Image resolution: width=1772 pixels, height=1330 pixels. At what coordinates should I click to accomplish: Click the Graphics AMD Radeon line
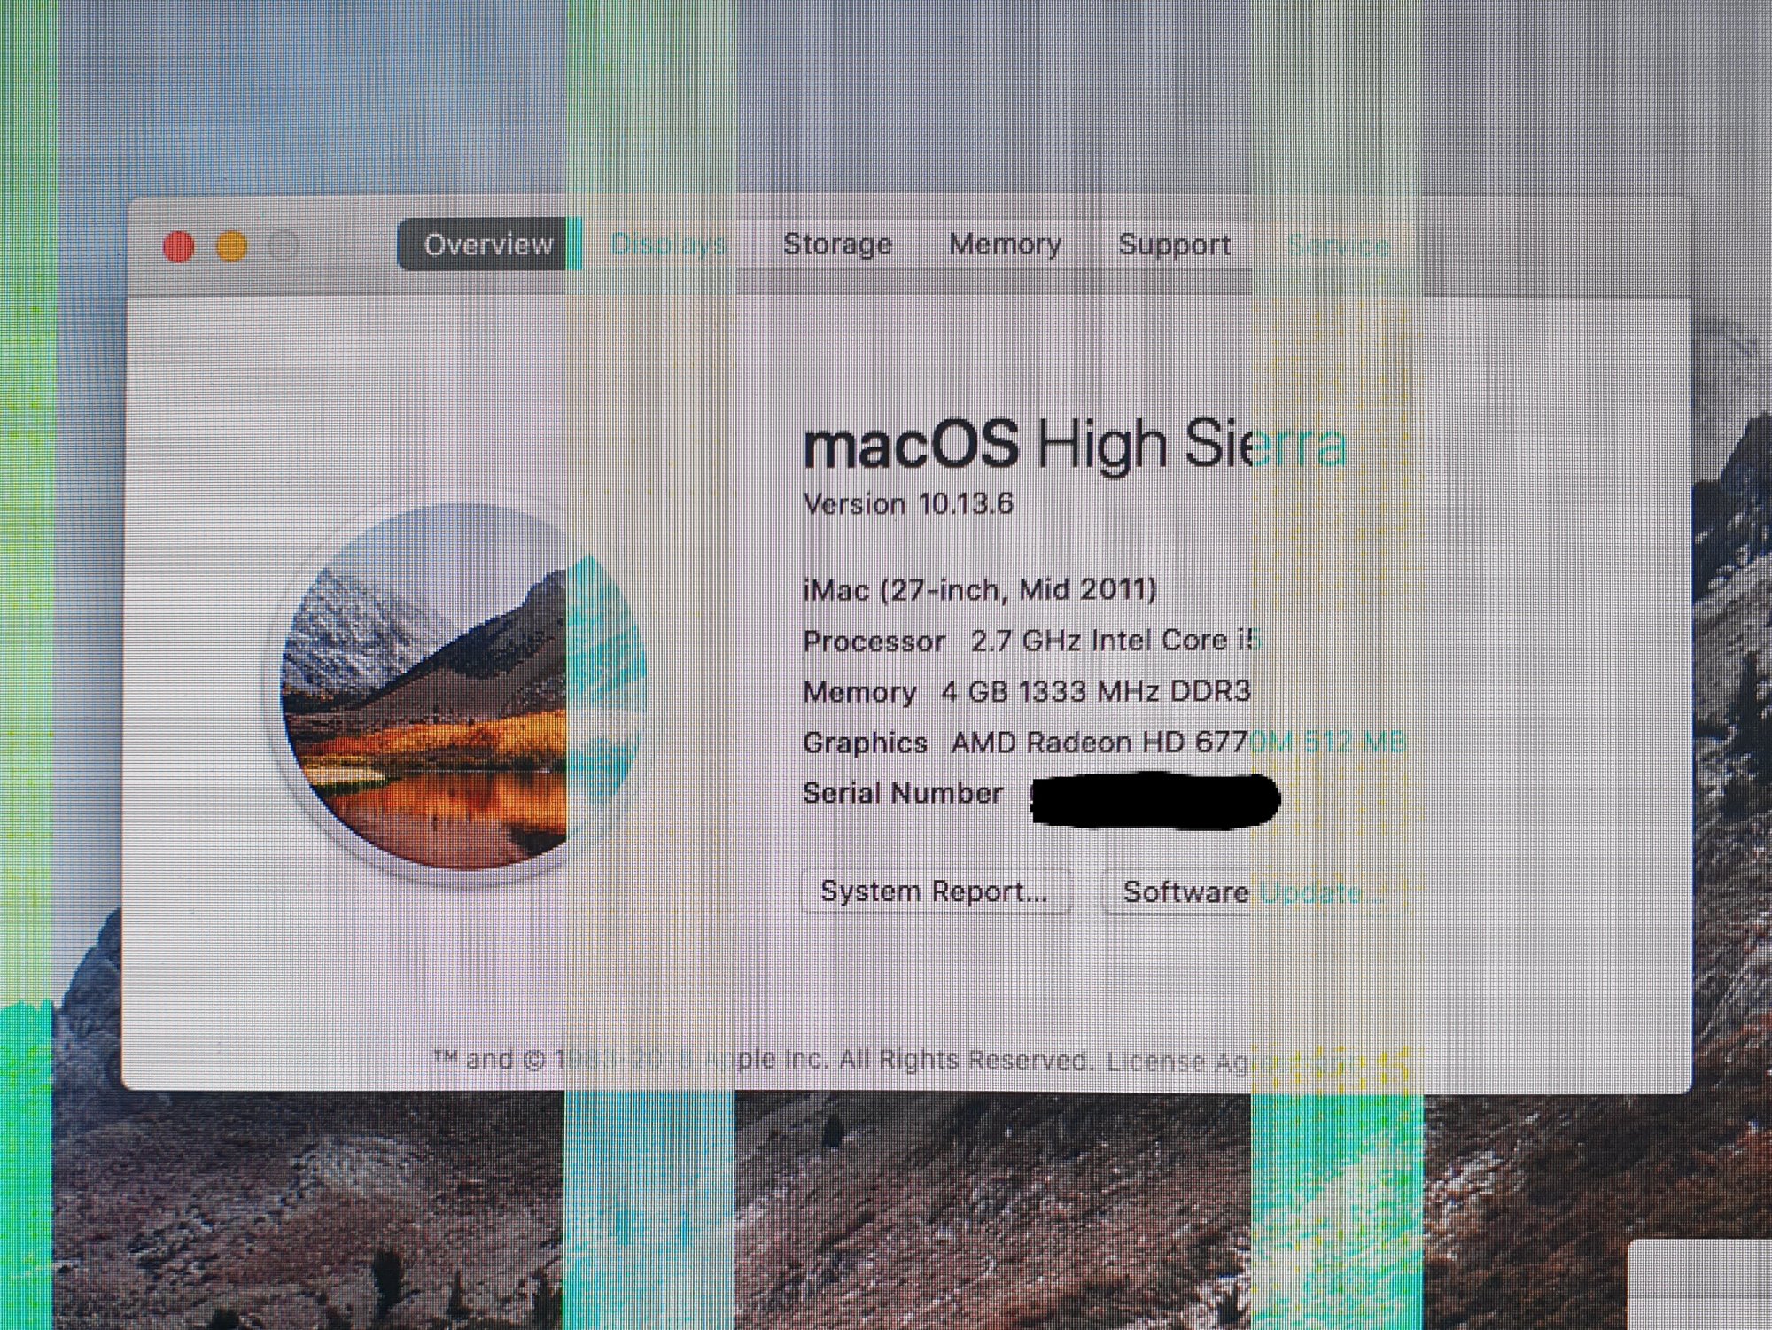pyautogui.click(x=1103, y=742)
